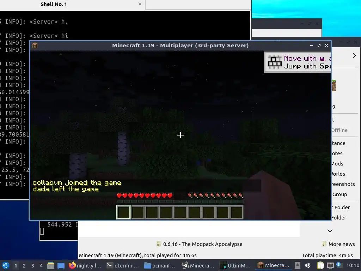Click the Minecraft health hearts bar
The width and height of the screenshot is (361, 271).
144,196
